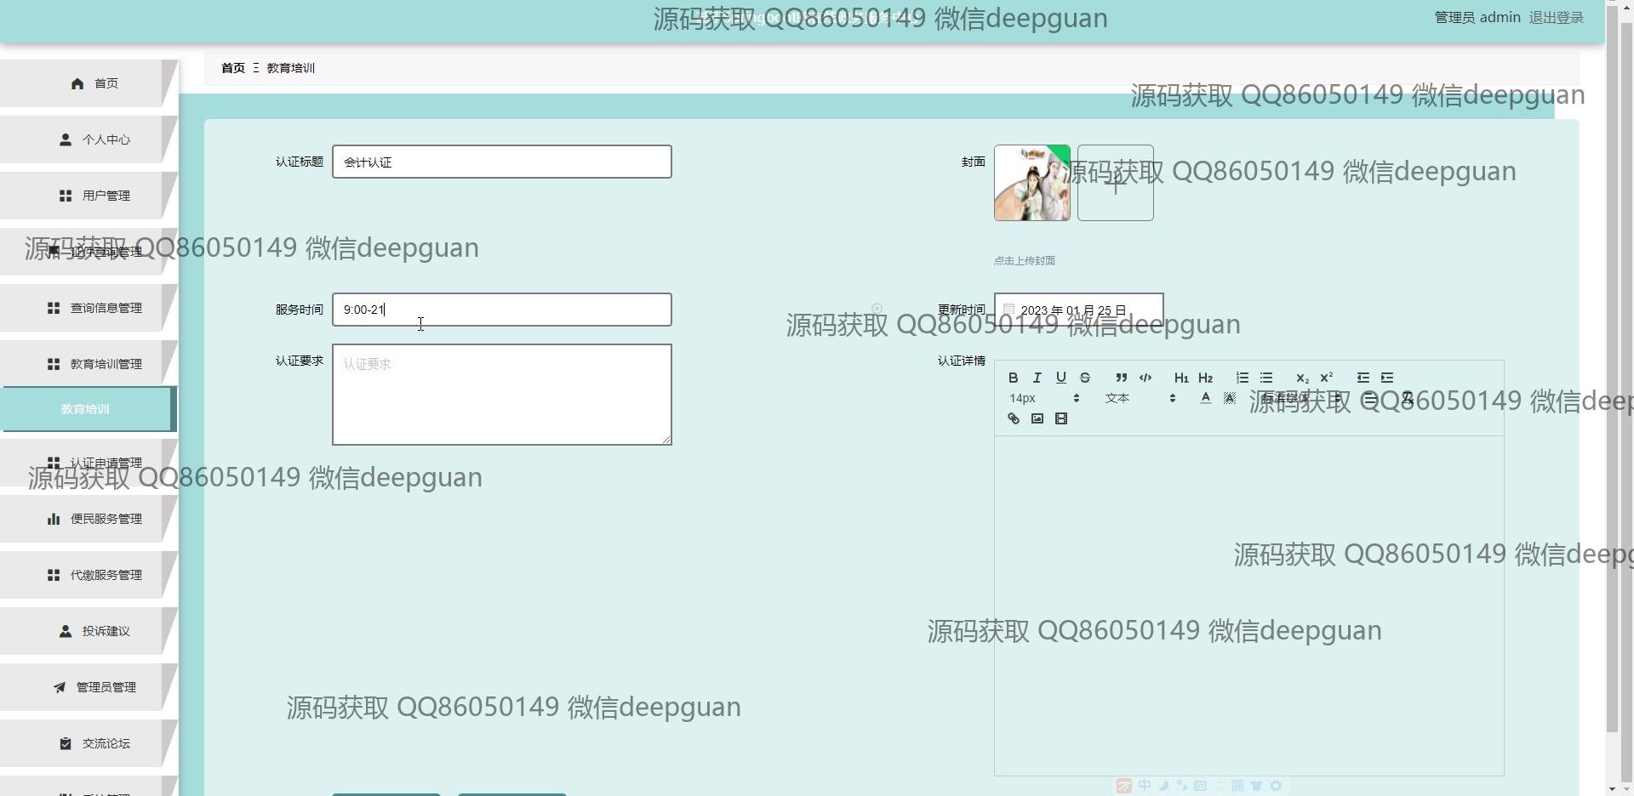Screen dimensions: 1634x796
Task: Focus the 认证标题 input field
Action: 502,162
